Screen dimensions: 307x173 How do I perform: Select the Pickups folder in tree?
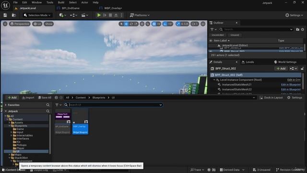(x=21, y=145)
